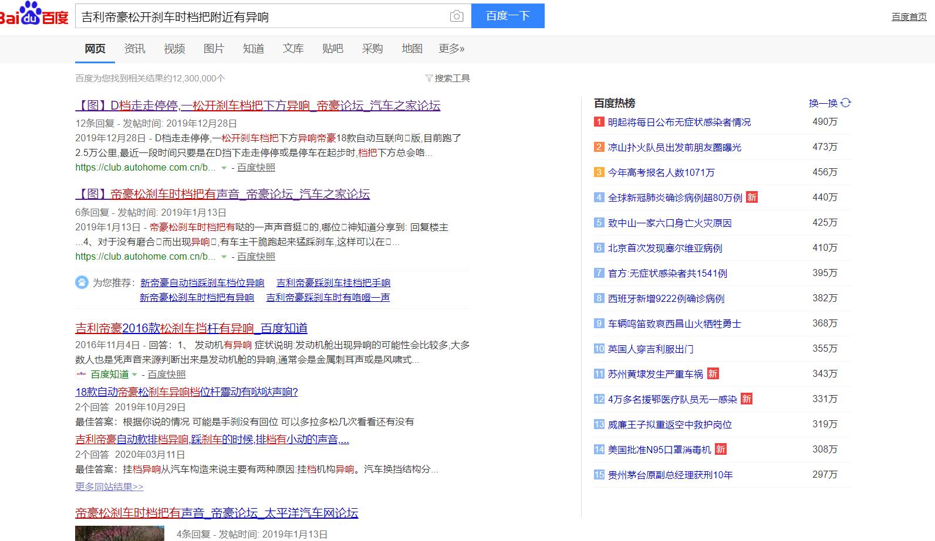This screenshot has width=935, height=541.
Task: Open hot topic 凉山扑火队员出发前朋友圈曝光
Action: click(x=674, y=147)
